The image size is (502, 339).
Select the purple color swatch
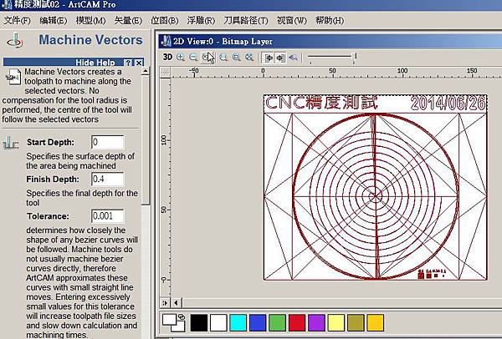pyautogui.click(x=316, y=322)
